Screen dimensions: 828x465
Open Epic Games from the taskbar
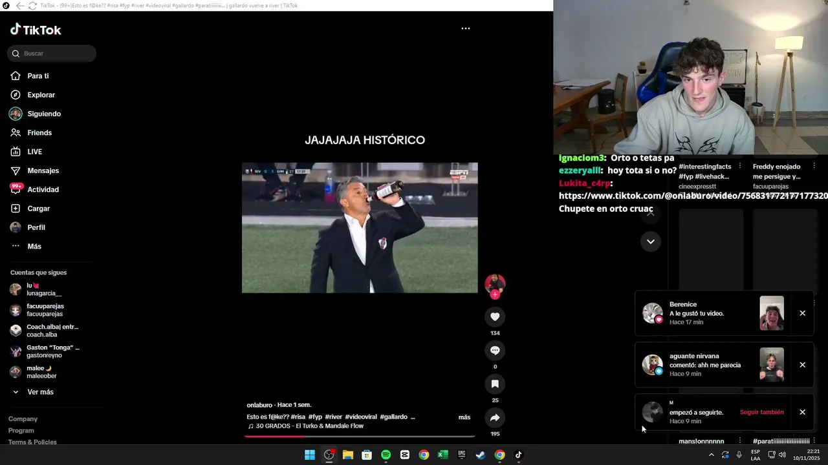(x=462, y=455)
